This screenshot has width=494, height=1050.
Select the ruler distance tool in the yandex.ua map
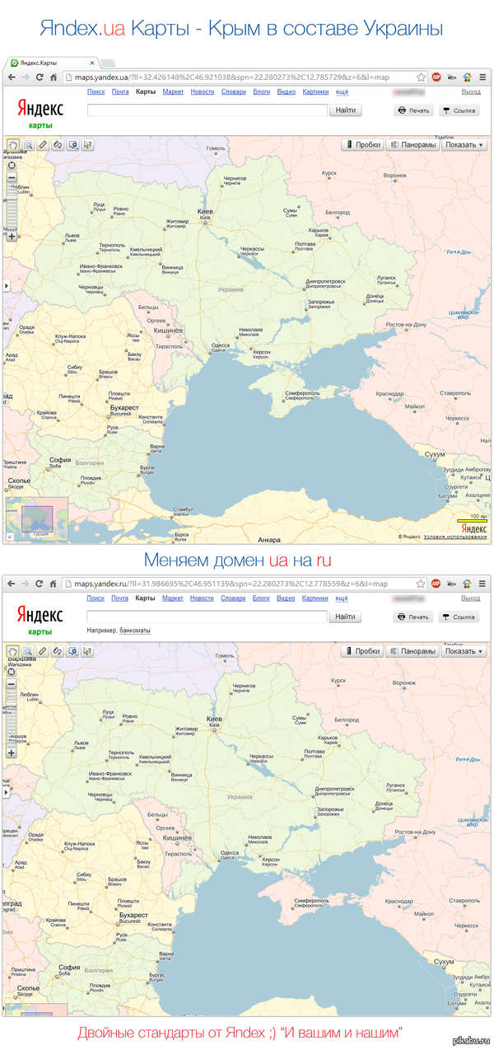pyautogui.click(x=43, y=144)
